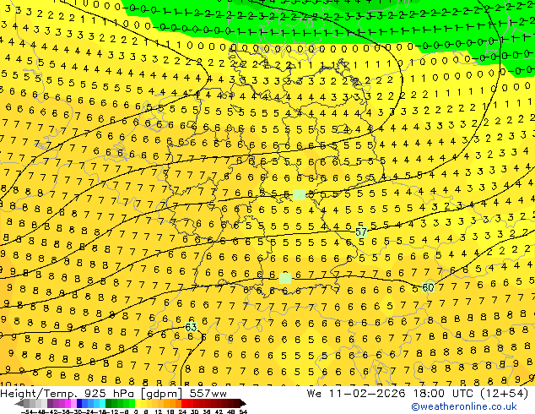Click the (12+54) forecast run label
This screenshot has height=414, width=535.
coord(504,394)
